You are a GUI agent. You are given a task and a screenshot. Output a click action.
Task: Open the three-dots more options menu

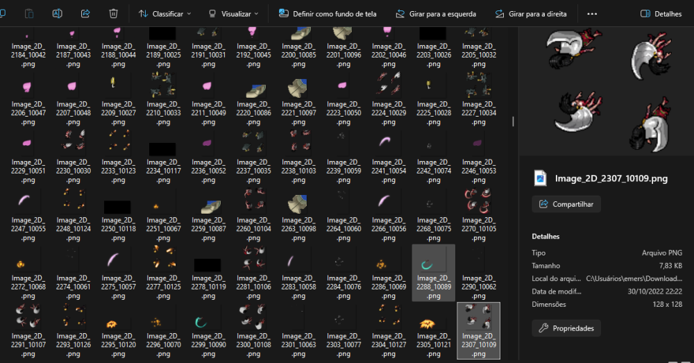tap(591, 13)
